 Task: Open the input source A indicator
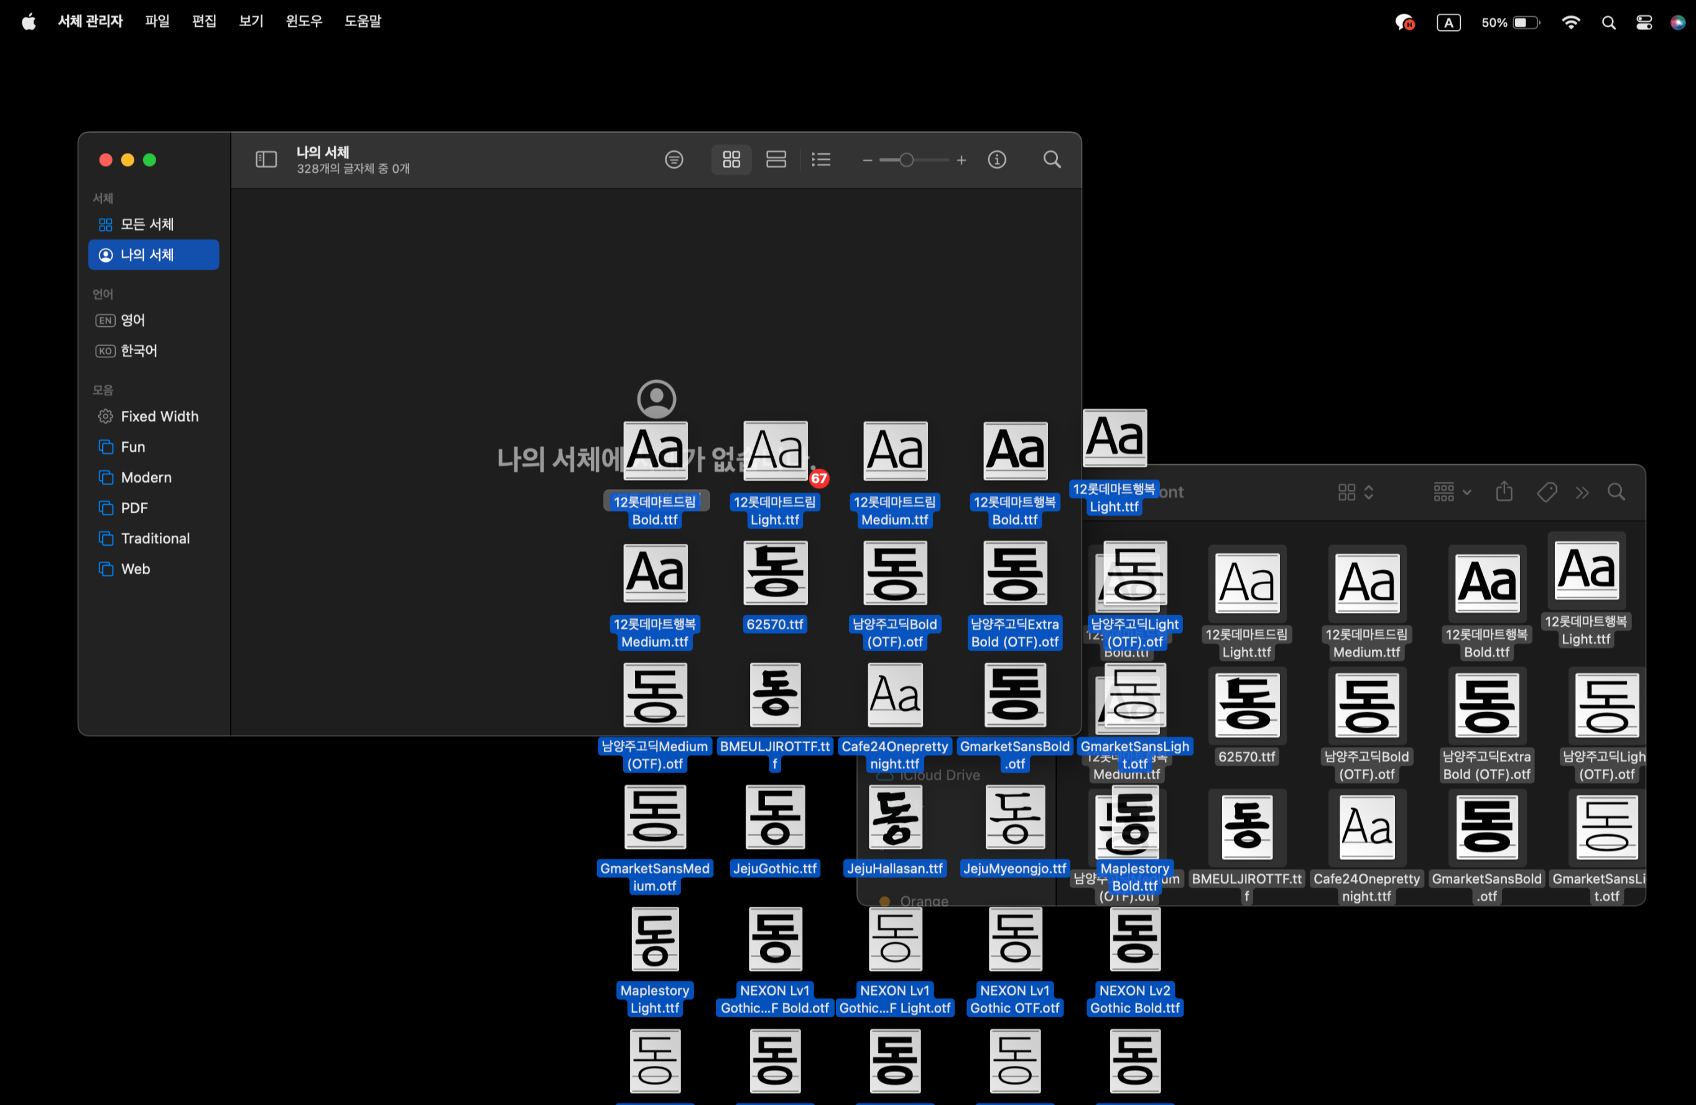1448,23
